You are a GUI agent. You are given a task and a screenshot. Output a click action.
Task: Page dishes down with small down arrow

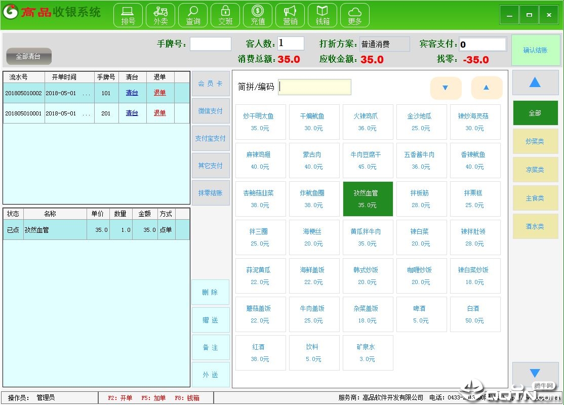pos(446,88)
